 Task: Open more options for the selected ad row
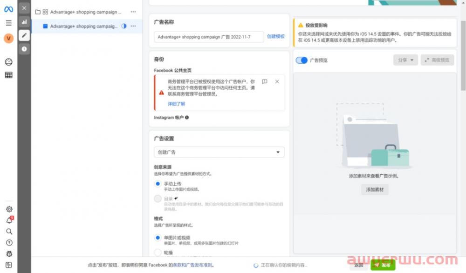[x=133, y=26]
